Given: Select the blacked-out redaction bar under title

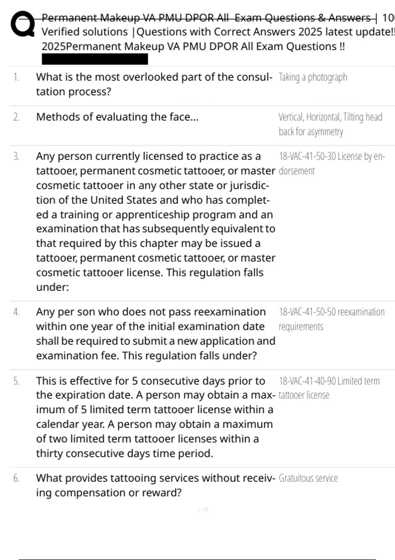Looking at the screenshot, I should click(x=95, y=59).
